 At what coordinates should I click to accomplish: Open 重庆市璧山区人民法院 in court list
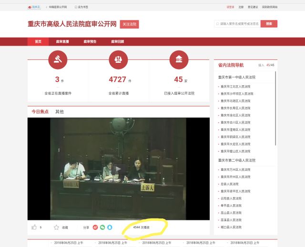coord(235,151)
